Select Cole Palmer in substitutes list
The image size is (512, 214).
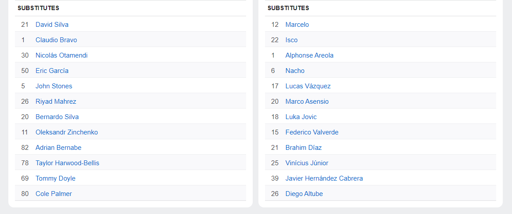coord(54,194)
